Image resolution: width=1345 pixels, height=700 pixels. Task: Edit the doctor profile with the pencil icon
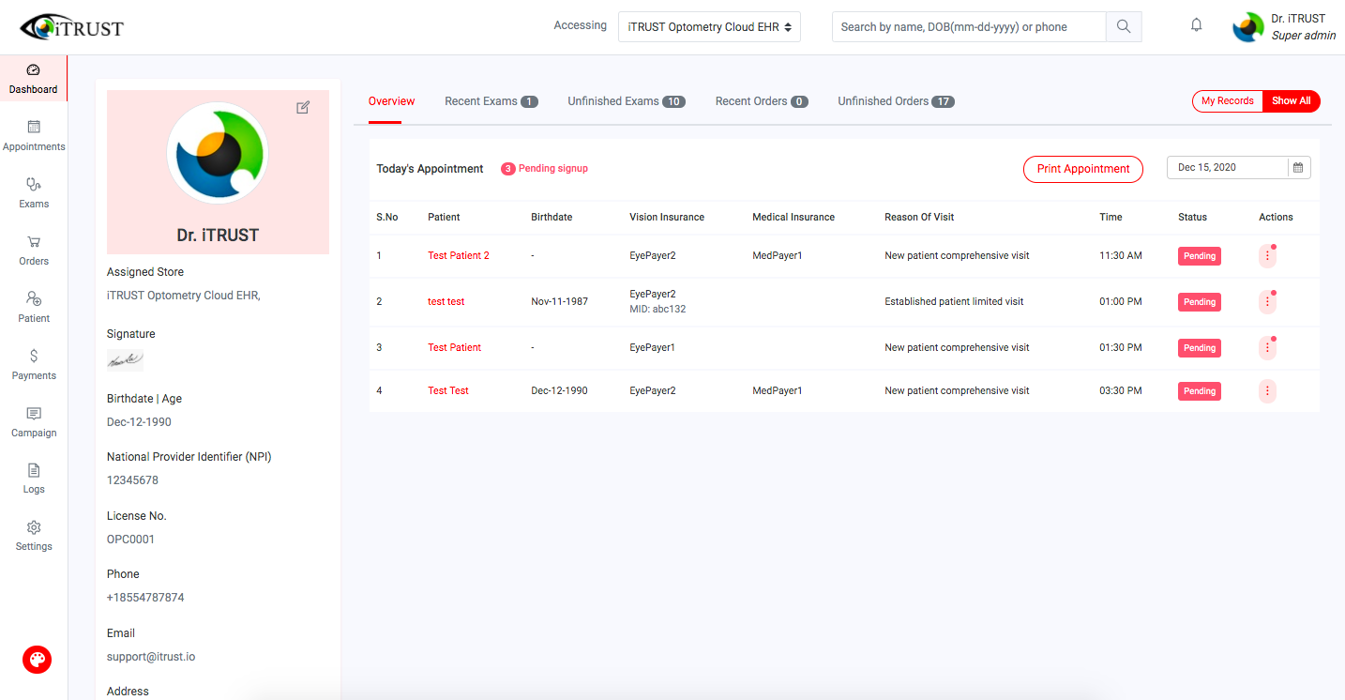tap(303, 107)
